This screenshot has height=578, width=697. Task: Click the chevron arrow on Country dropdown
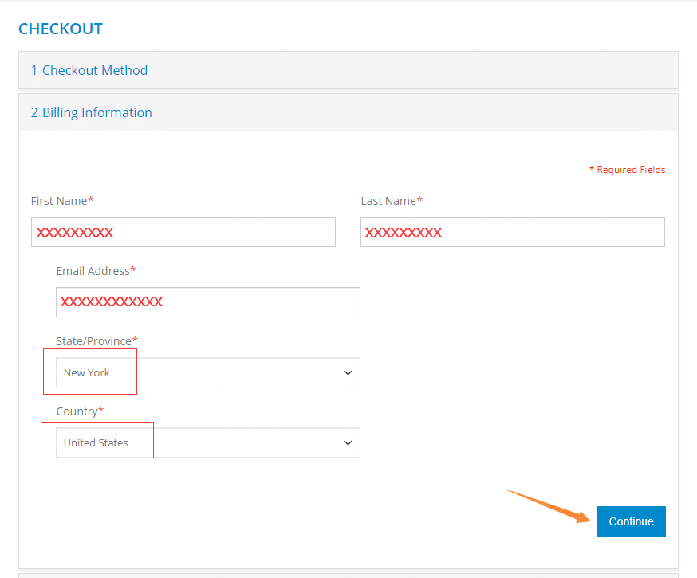[x=348, y=442]
